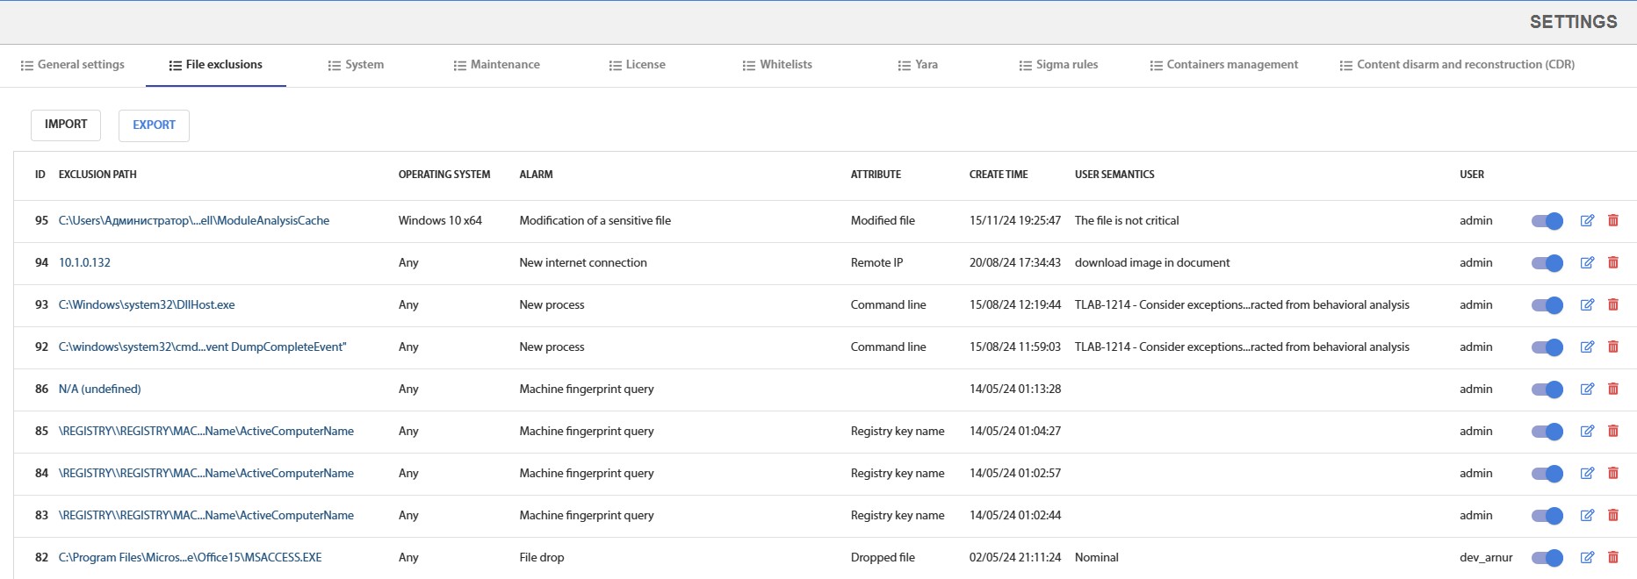Delete exclusion with ID 83
Screen dimensions: 1637x579
pos(1613,516)
